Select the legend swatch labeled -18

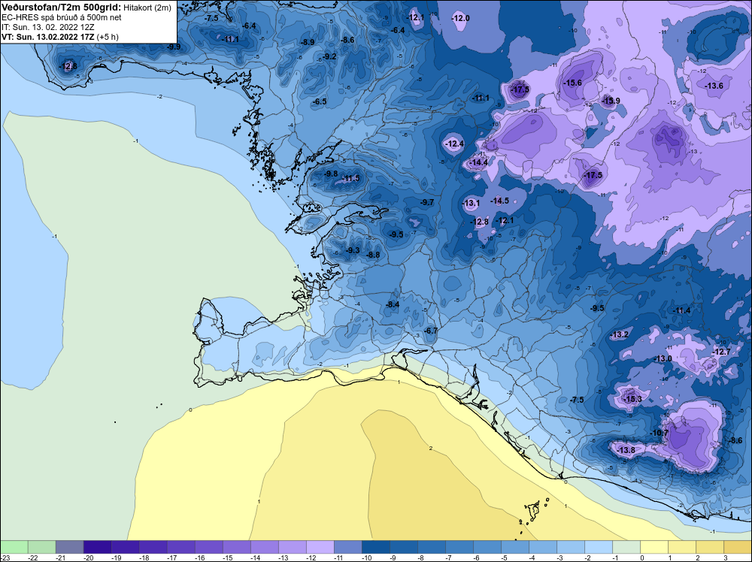tap(153, 547)
